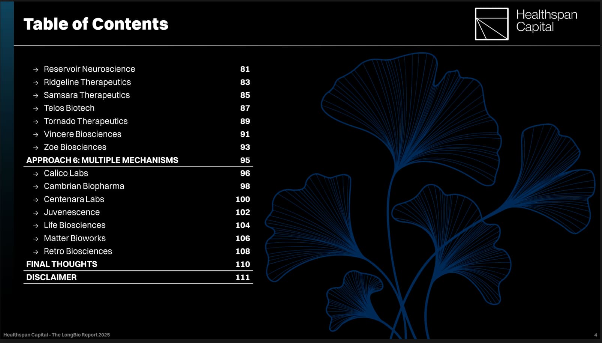Image resolution: width=602 pixels, height=343 pixels.
Task: Select Tornado Therapeutics entry
Action: [85, 121]
